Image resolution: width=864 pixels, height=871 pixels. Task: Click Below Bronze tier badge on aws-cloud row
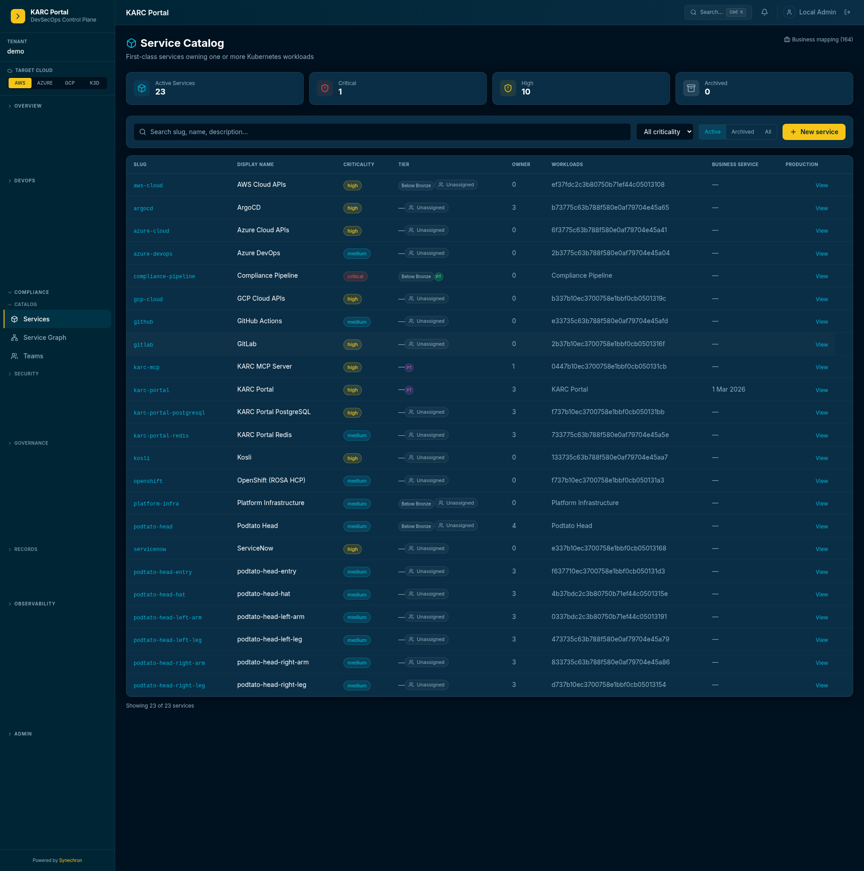pos(416,186)
